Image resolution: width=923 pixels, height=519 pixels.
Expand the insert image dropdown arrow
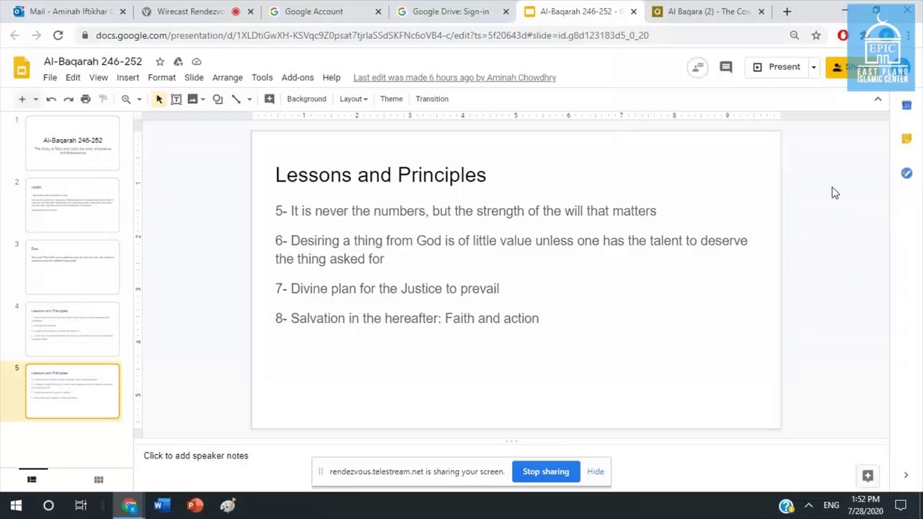pos(203,99)
